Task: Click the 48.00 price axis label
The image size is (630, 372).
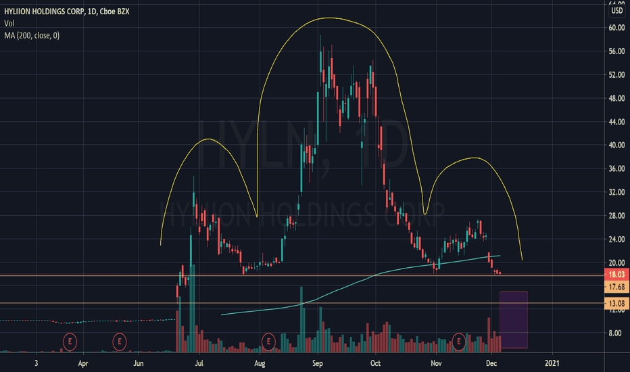Action: (616, 98)
